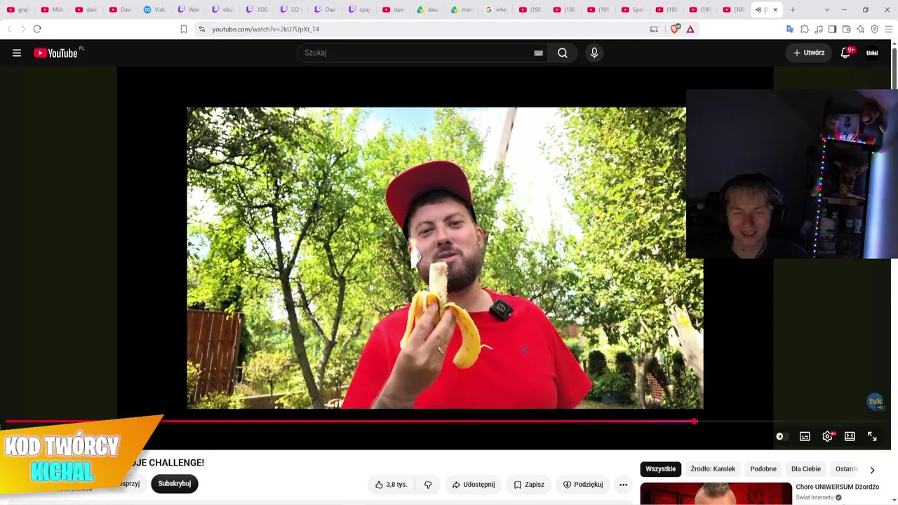Bookmark this page with the bookmark icon
This screenshot has width=898, height=505.
(x=184, y=29)
